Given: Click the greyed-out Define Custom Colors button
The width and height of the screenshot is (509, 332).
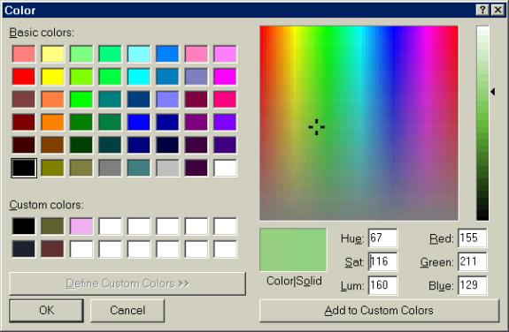Looking at the screenshot, I should (127, 283).
